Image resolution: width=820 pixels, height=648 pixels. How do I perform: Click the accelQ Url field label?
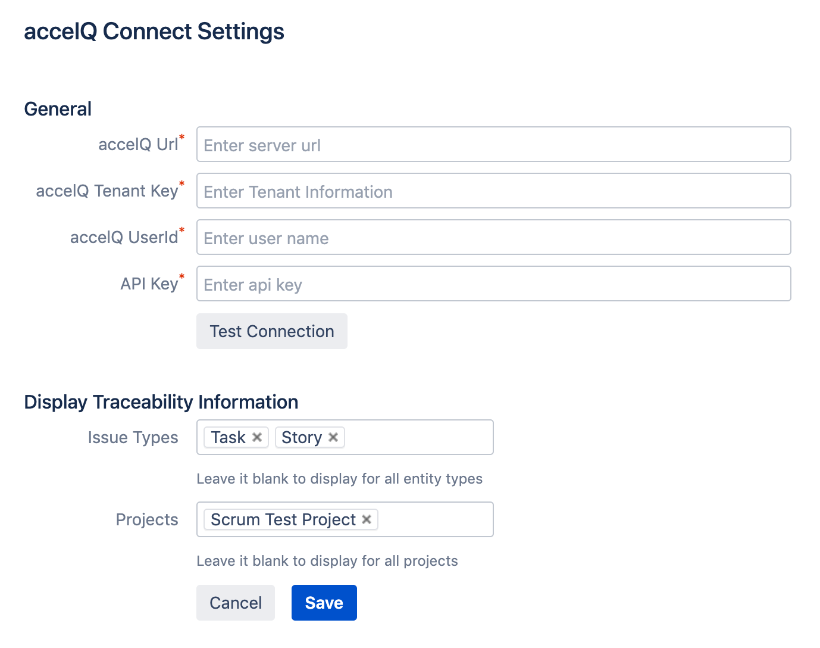tap(138, 144)
